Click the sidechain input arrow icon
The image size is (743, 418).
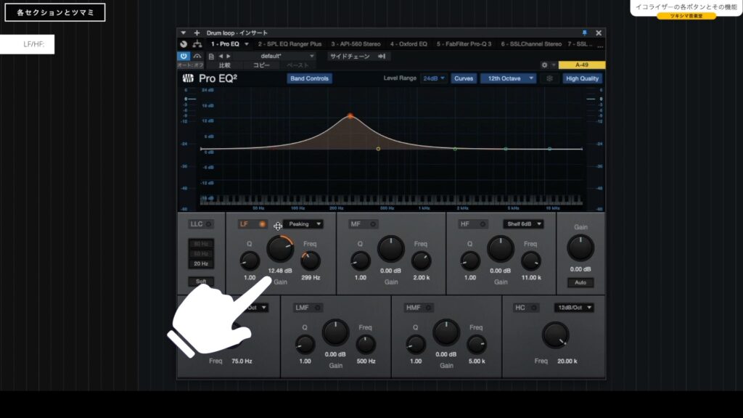click(x=382, y=56)
